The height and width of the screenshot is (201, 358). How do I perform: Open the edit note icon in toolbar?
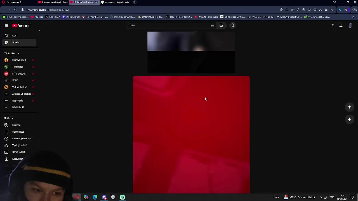pyautogui.click(x=287, y=10)
